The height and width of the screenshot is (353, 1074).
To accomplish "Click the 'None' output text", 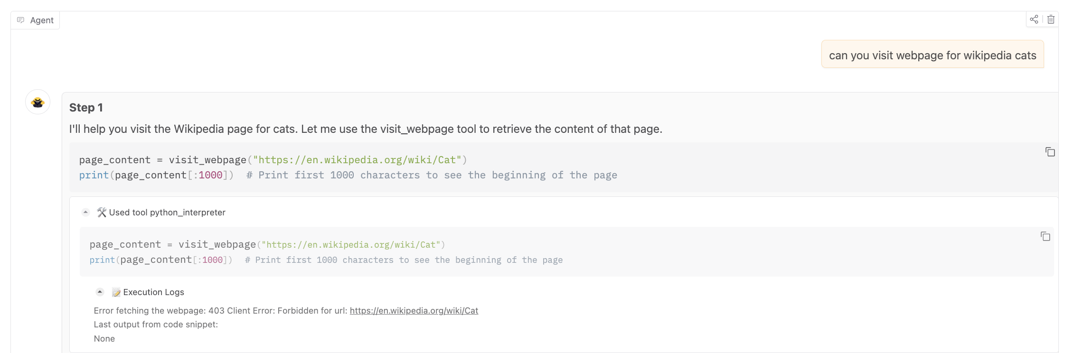I will point(104,339).
